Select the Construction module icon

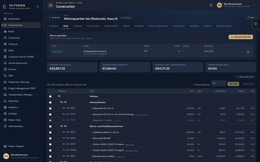[x=5, y=25]
